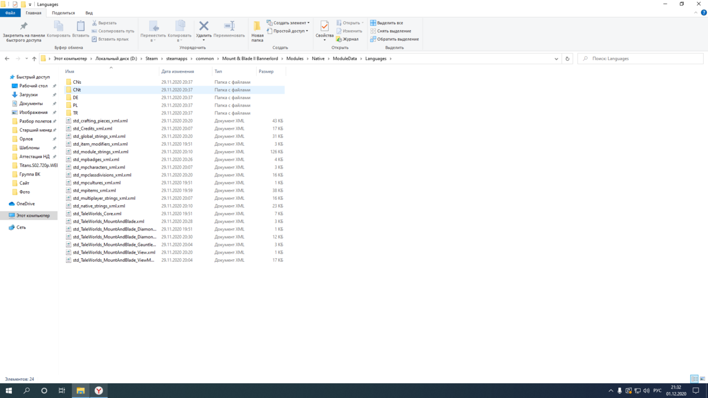Open the Create item (Создать элемент) dropdown
Viewport: 708px width, 398px height.
coord(288,23)
